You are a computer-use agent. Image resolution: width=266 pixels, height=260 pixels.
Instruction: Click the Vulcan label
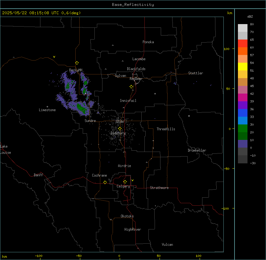pyautogui.click(x=168, y=245)
